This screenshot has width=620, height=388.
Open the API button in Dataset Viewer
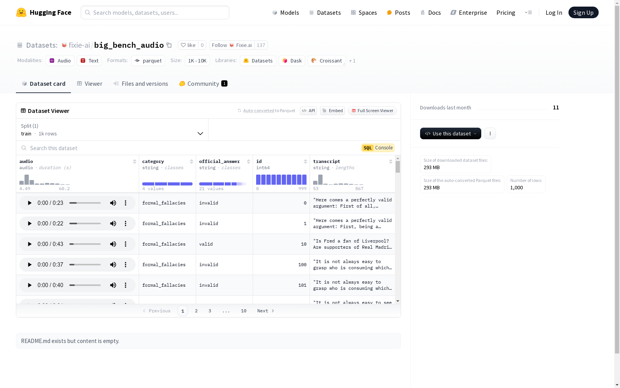coord(308,111)
